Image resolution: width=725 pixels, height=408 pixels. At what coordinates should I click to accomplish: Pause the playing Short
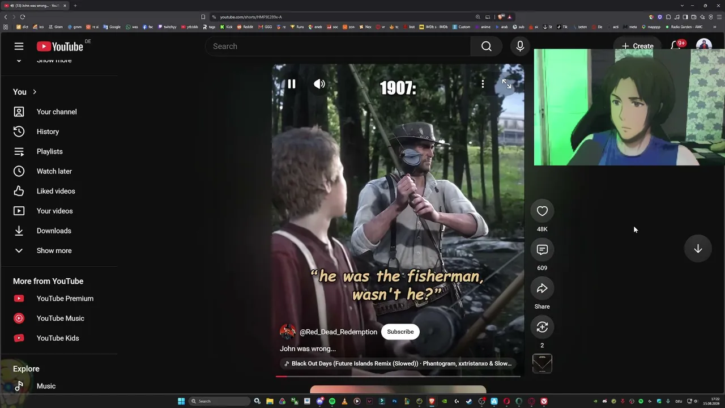pyautogui.click(x=291, y=84)
